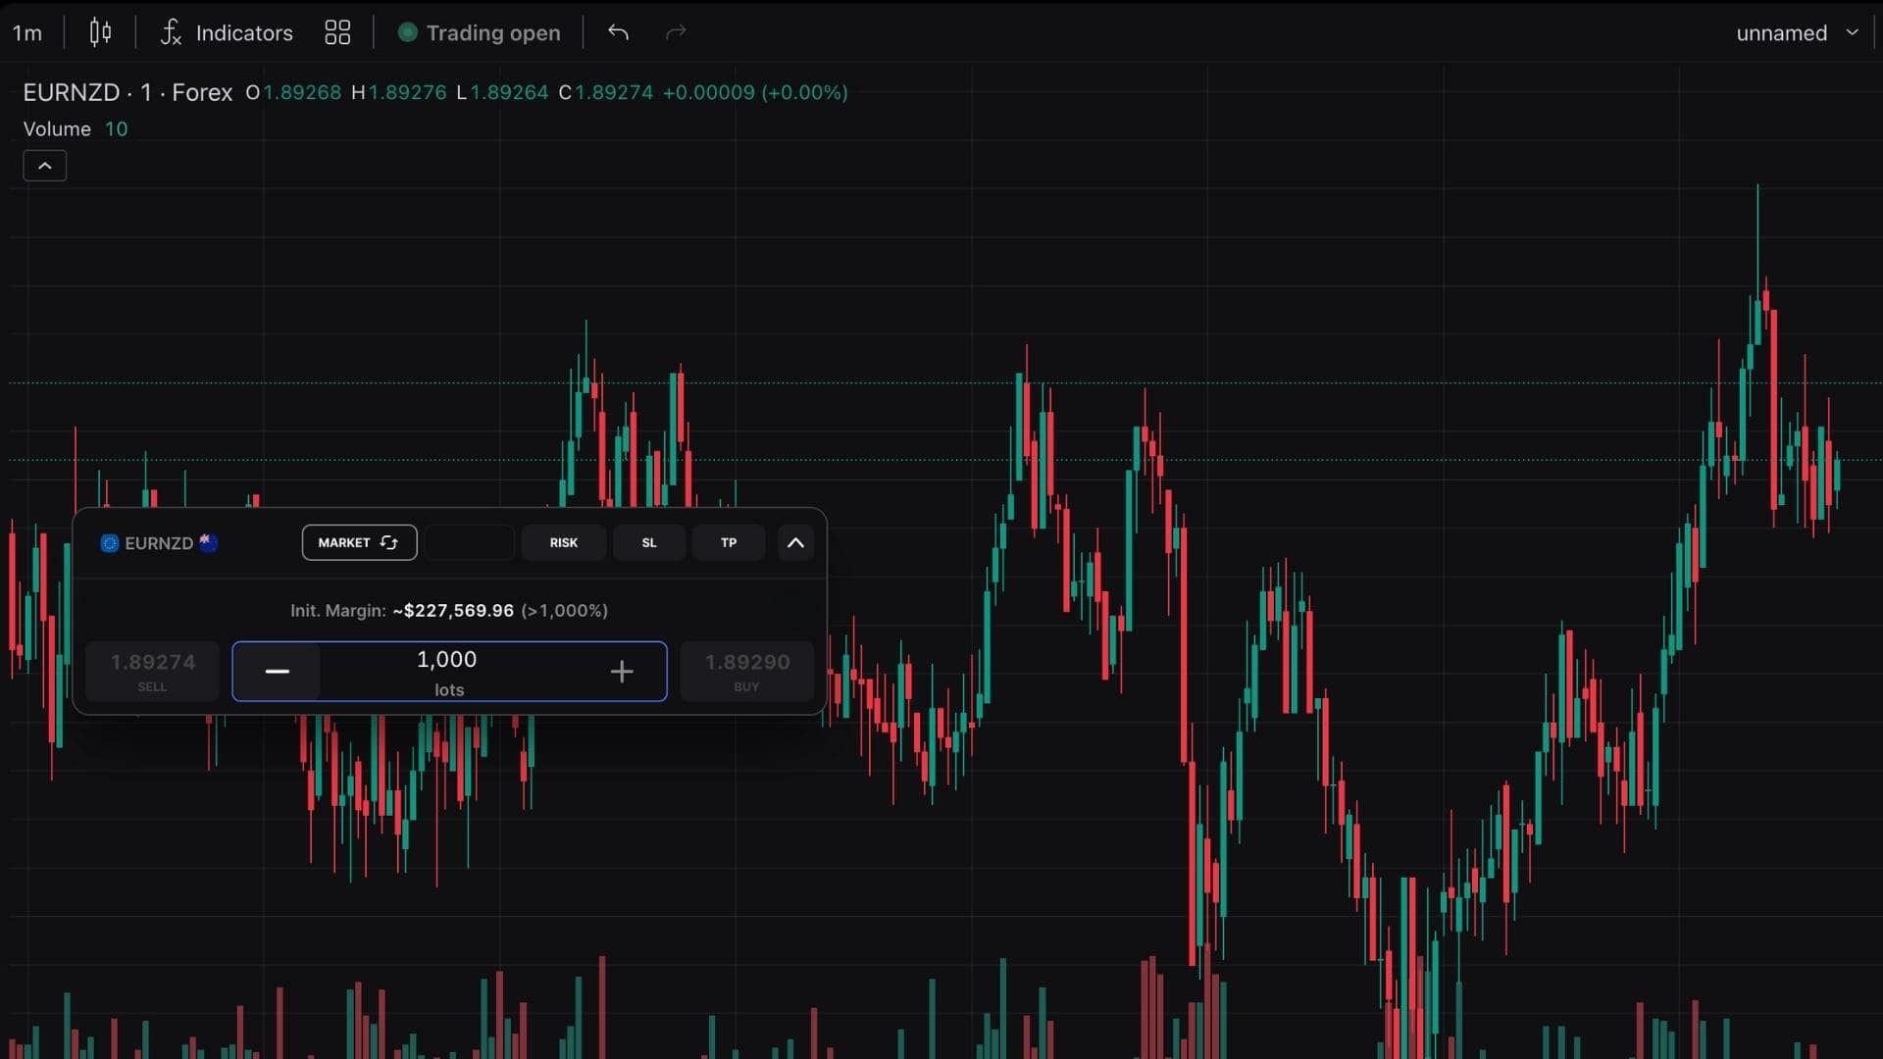Open the chart layout grid selector
This screenshot has height=1059, width=1883.
[x=337, y=33]
